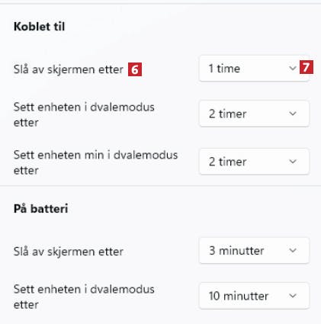The height and width of the screenshot is (324, 321).
Task: Click the chevron arrow beside '3 minutter'
Action: 293,251
